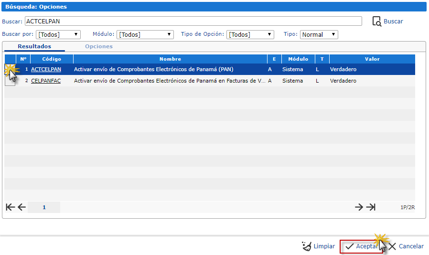The image size is (429, 255).
Task: Select row checkbox for CELPANFAC
Action: (10, 81)
